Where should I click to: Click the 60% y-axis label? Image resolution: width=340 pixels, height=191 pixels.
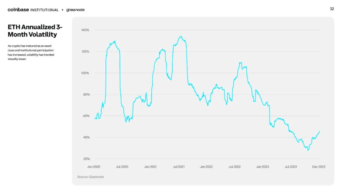[x=86, y=116]
